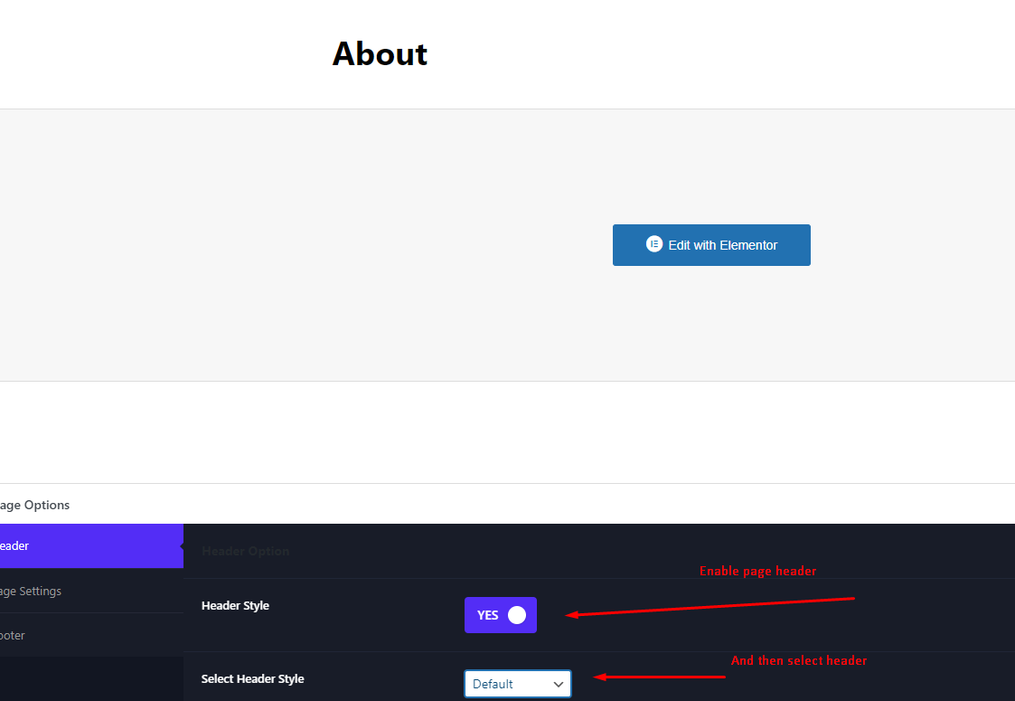Click the And then select header annotation
The width and height of the screenshot is (1015, 701).
798,660
